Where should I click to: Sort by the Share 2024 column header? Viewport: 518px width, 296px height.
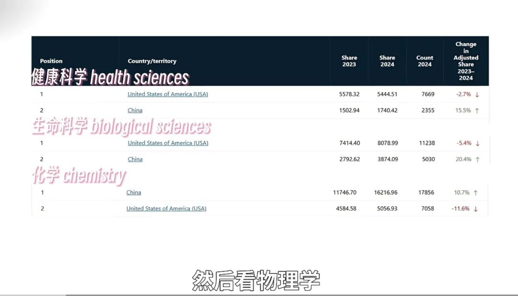(387, 61)
